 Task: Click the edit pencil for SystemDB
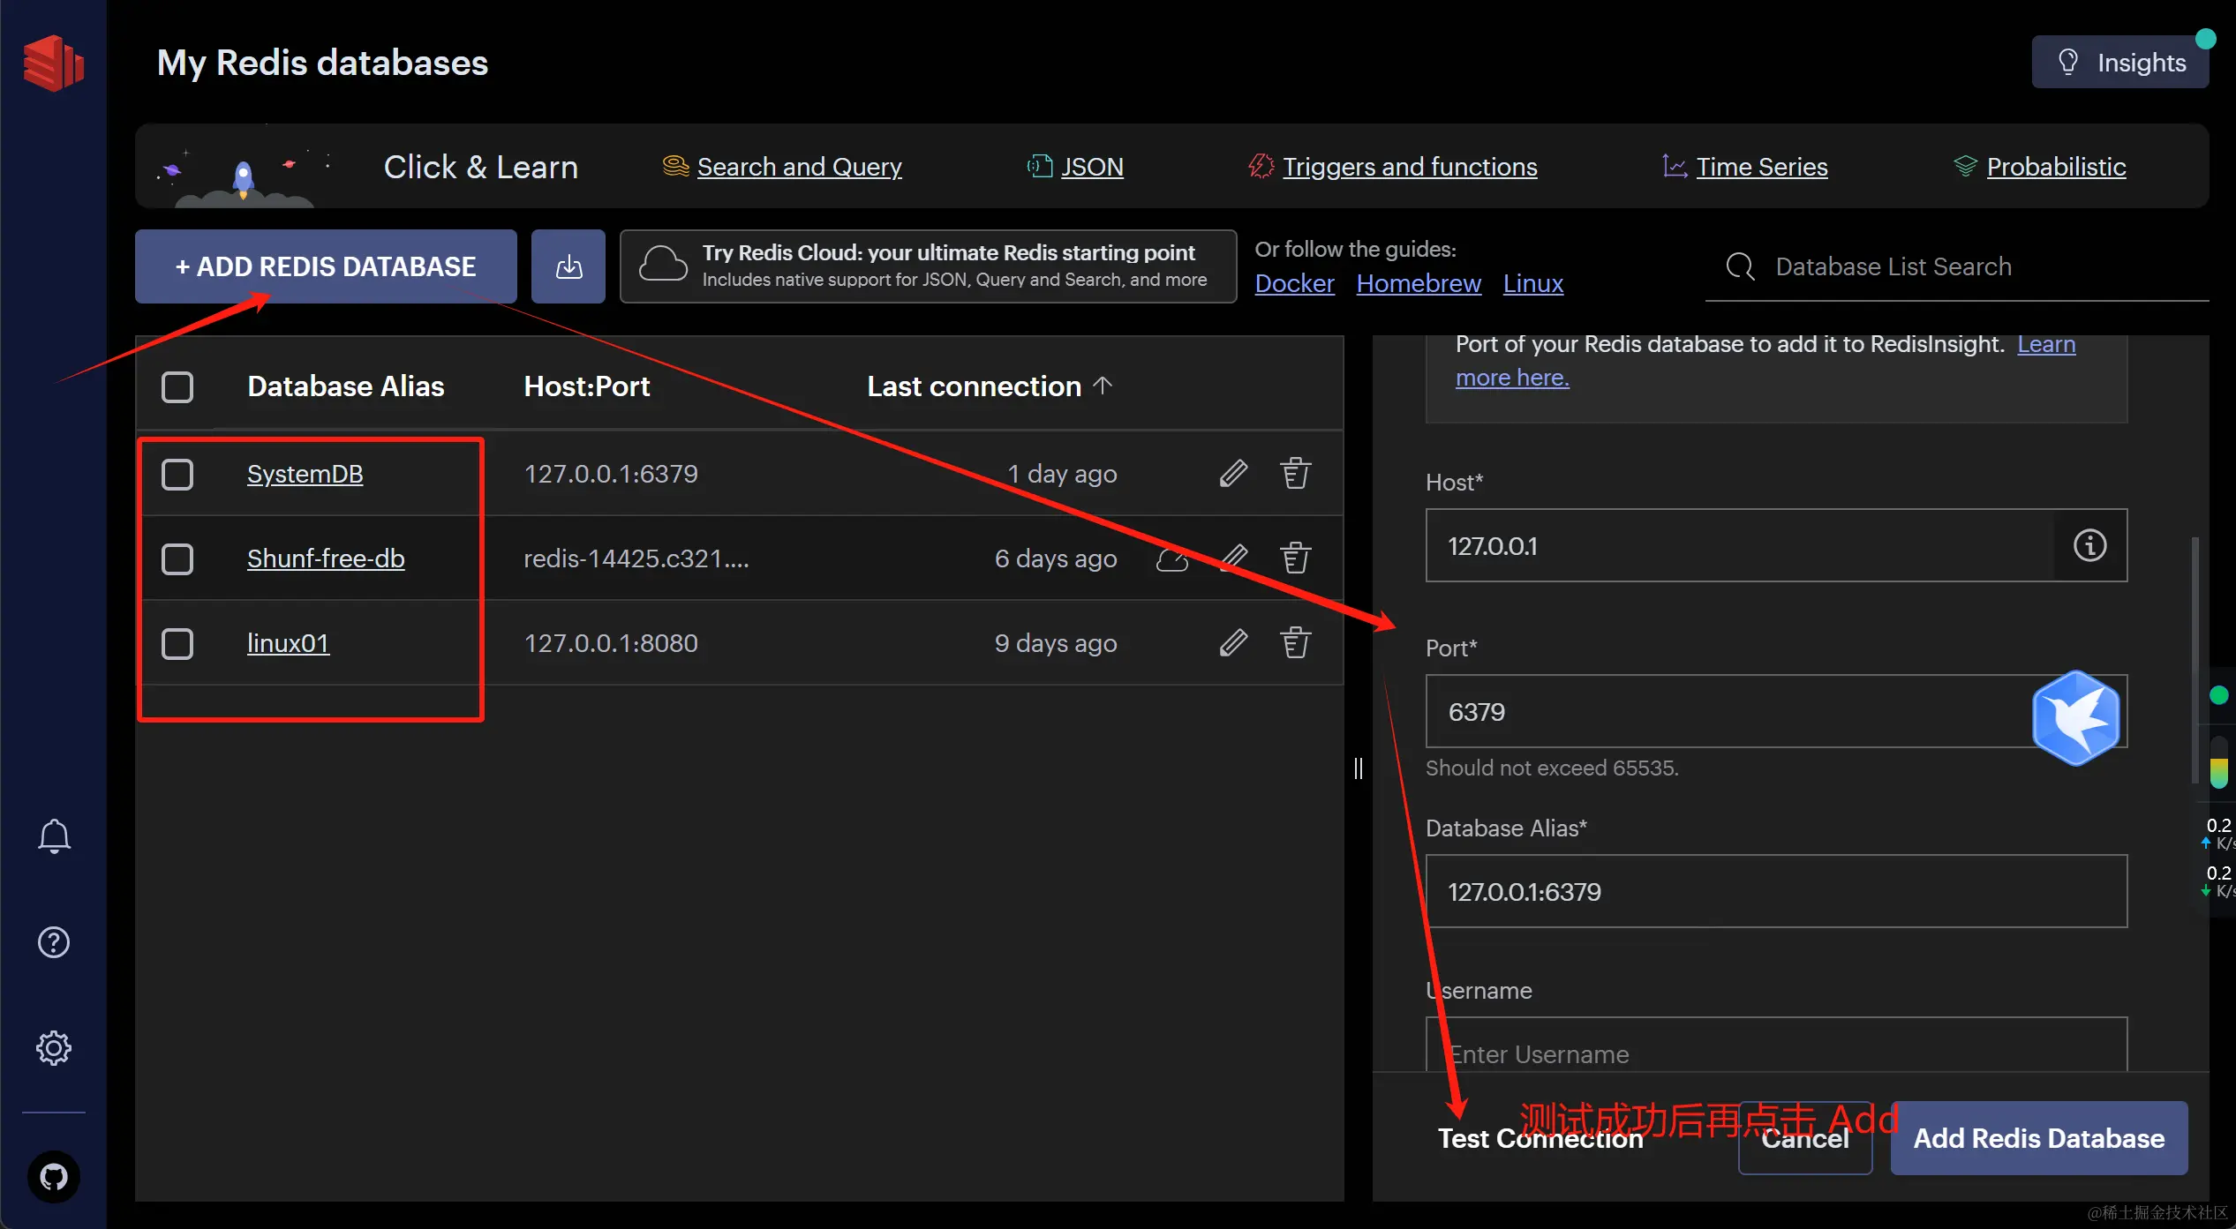click(1233, 474)
